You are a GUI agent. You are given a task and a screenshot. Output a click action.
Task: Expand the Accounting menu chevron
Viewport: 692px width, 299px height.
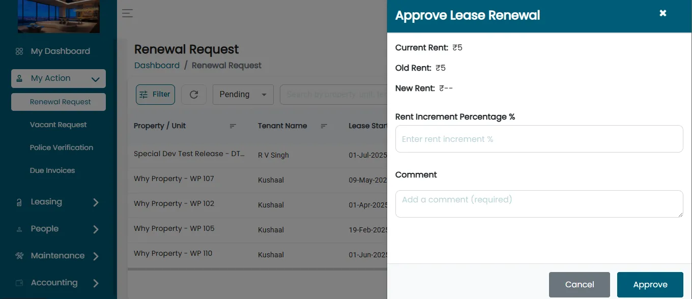tap(96, 283)
